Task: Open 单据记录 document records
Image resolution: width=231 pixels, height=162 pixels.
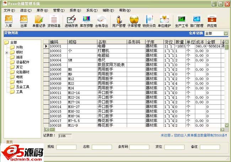Action: pos(39,21)
